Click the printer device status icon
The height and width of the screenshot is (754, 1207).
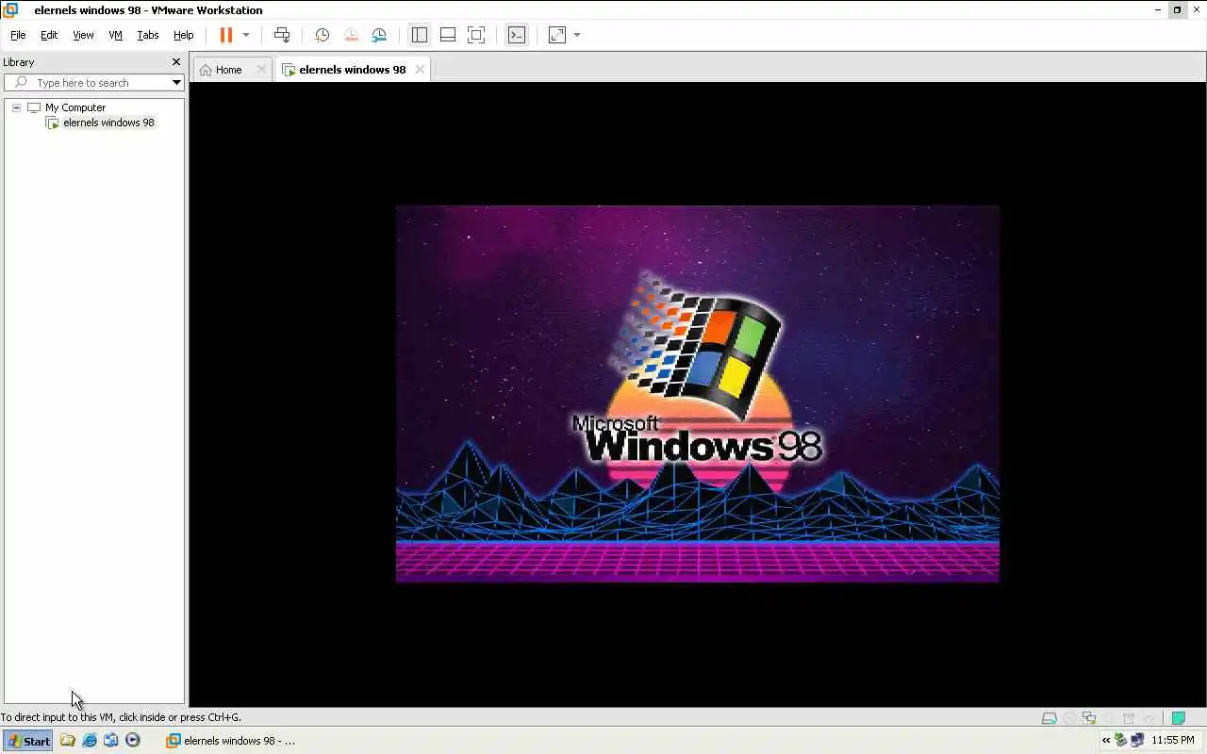pos(1129,718)
